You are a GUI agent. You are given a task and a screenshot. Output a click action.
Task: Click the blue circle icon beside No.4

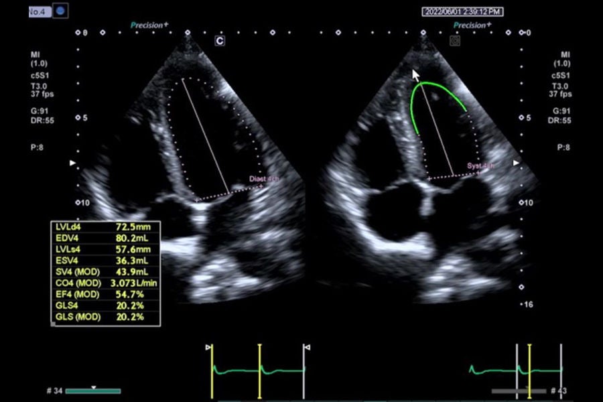click(x=60, y=11)
